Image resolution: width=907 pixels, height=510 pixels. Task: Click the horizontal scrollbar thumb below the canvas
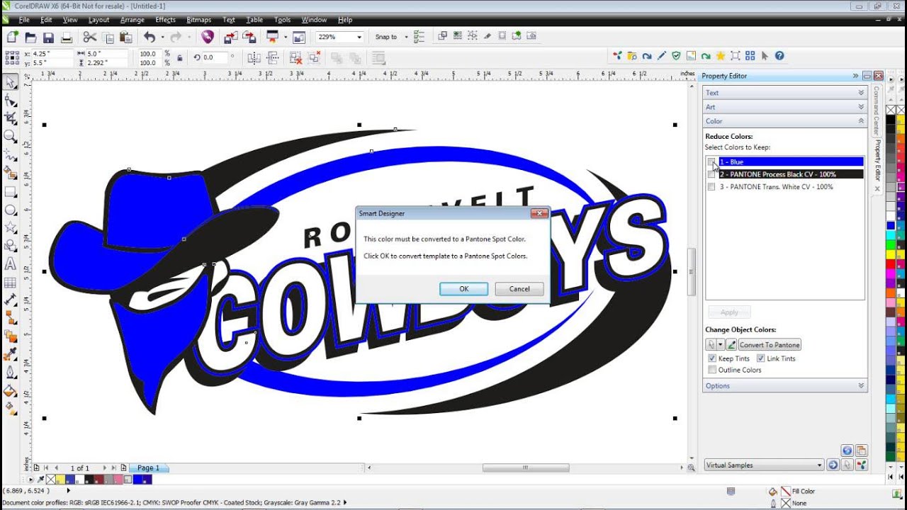click(526, 468)
